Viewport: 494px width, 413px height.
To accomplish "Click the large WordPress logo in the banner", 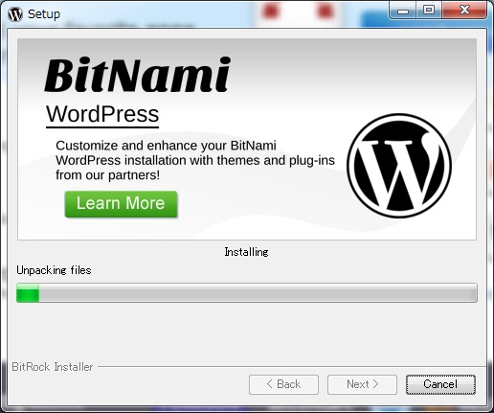I will pyautogui.click(x=399, y=166).
